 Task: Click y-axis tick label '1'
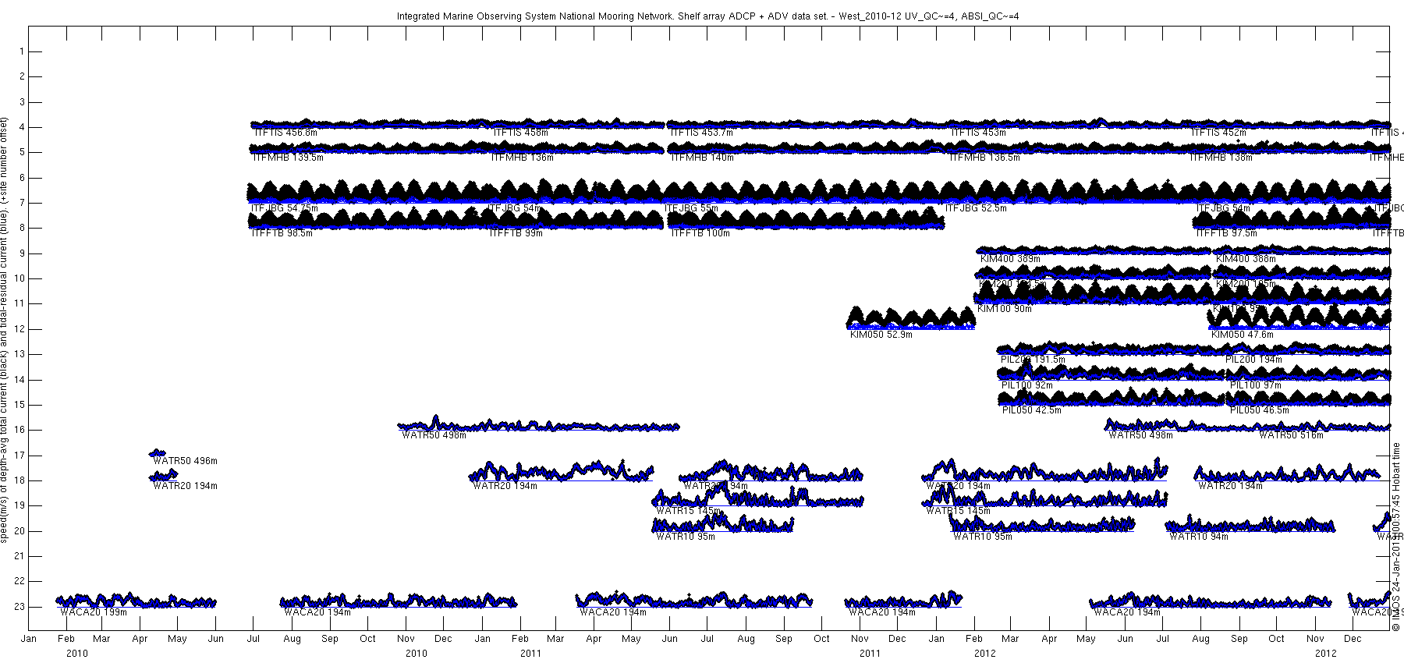[x=22, y=51]
